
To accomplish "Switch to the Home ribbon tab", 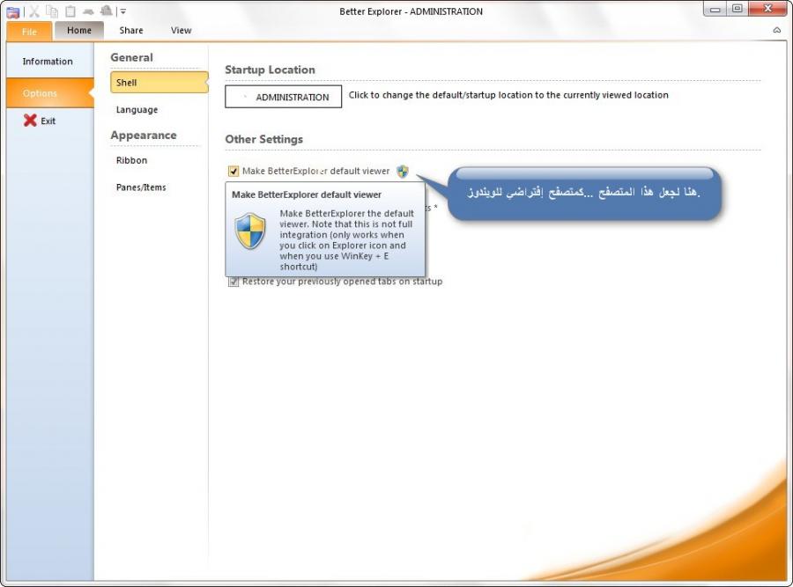I will coord(79,30).
